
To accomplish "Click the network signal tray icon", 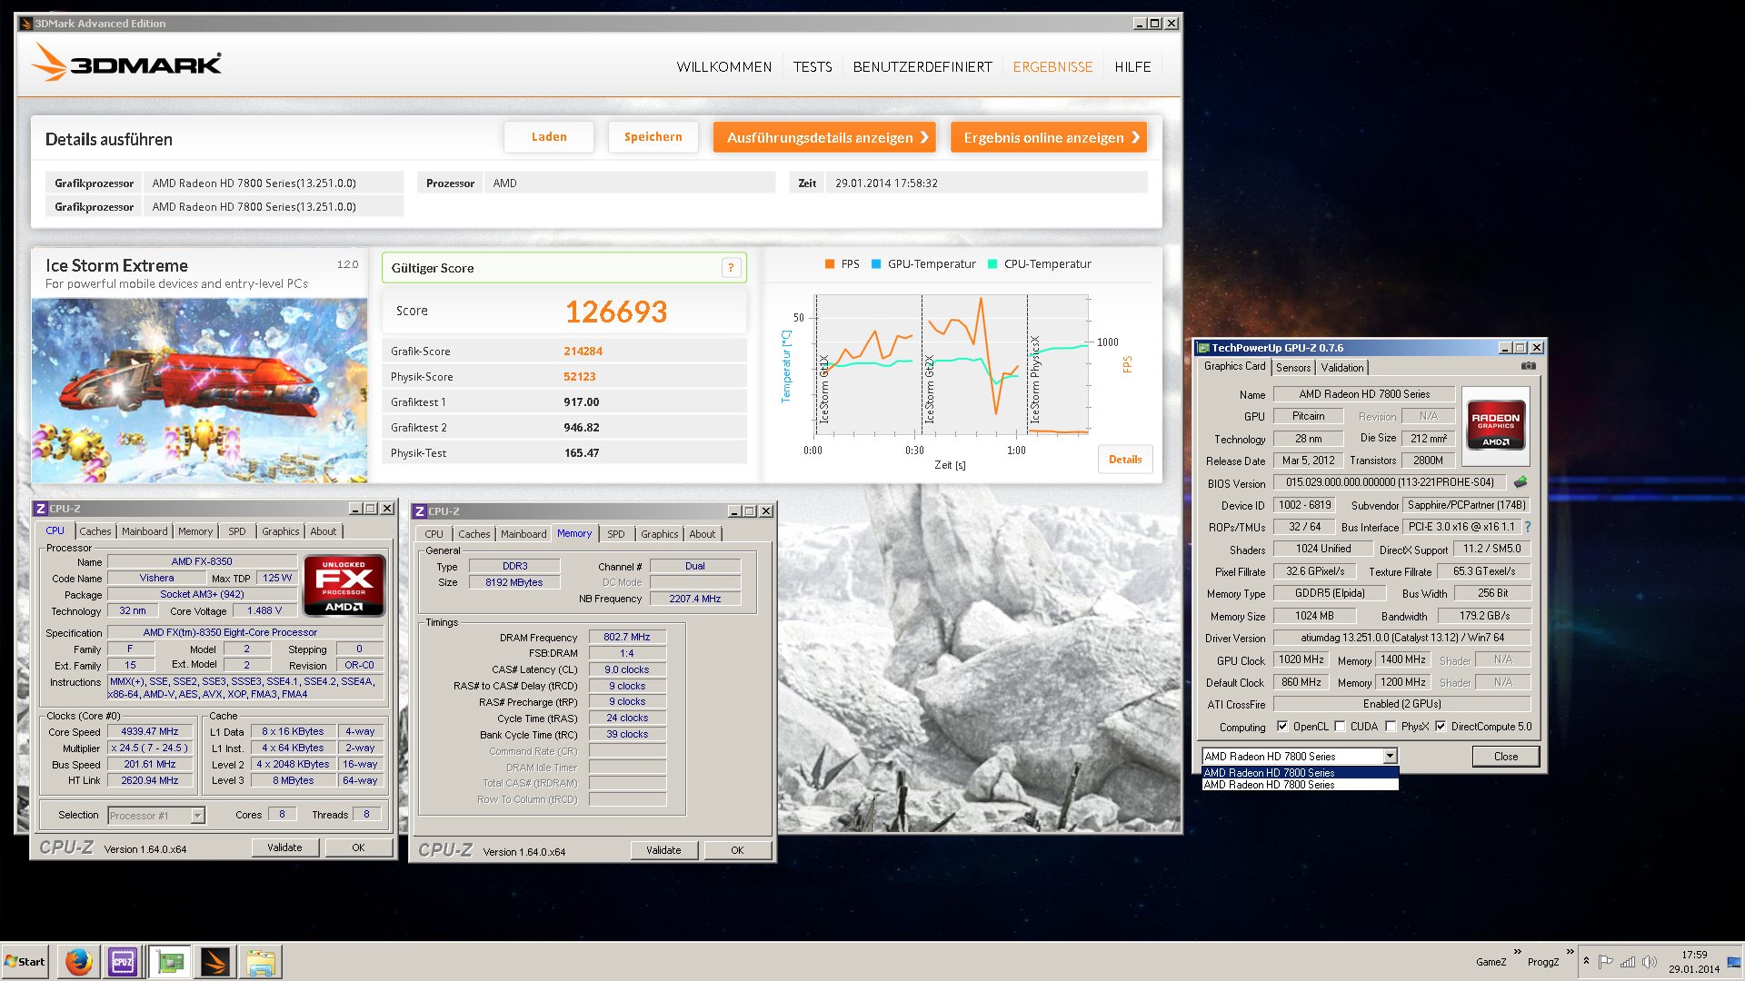I will click(x=1628, y=962).
